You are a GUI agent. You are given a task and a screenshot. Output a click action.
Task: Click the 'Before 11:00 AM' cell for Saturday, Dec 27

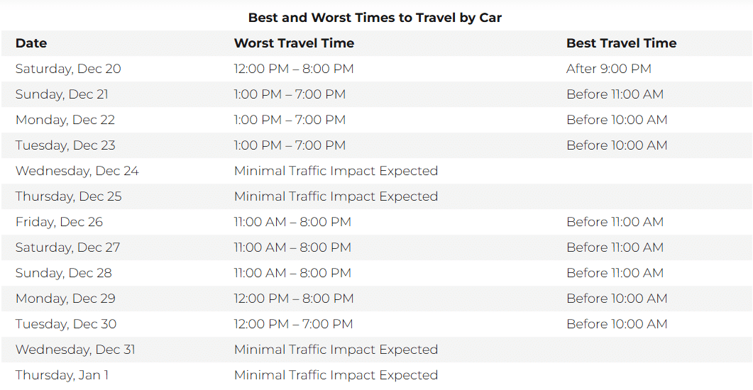click(615, 247)
